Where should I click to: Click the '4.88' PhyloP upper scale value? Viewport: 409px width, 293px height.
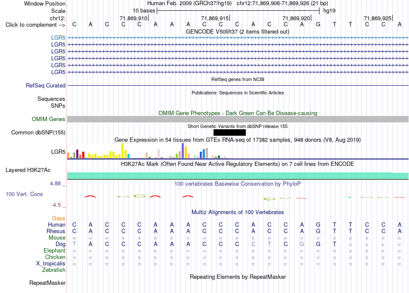point(55,184)
